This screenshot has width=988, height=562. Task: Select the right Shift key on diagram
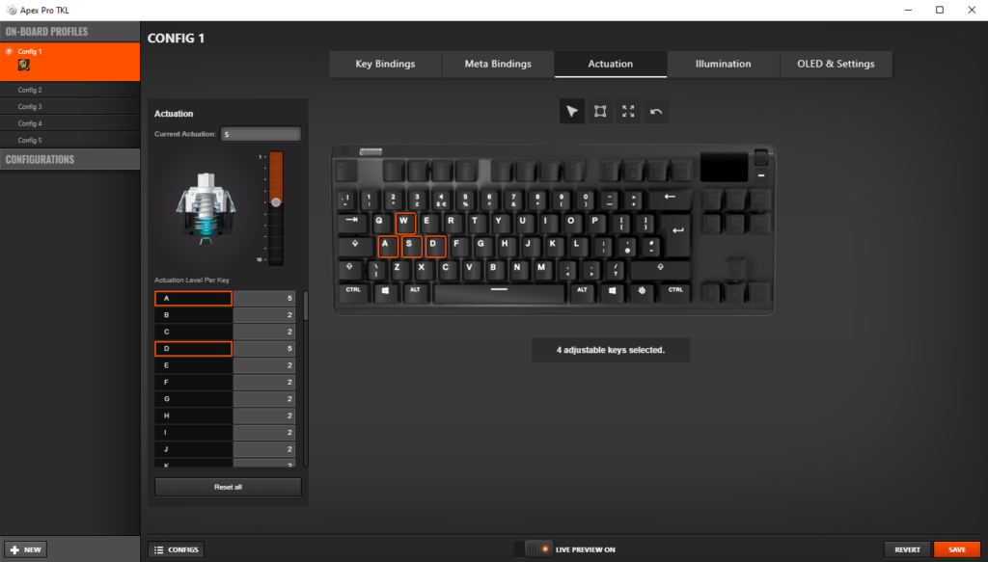point(660,269)
